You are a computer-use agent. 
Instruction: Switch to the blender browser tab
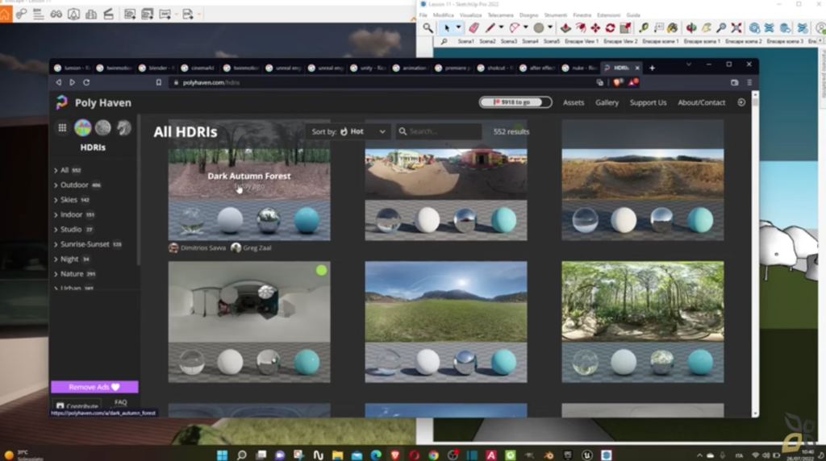click(157, 68)
